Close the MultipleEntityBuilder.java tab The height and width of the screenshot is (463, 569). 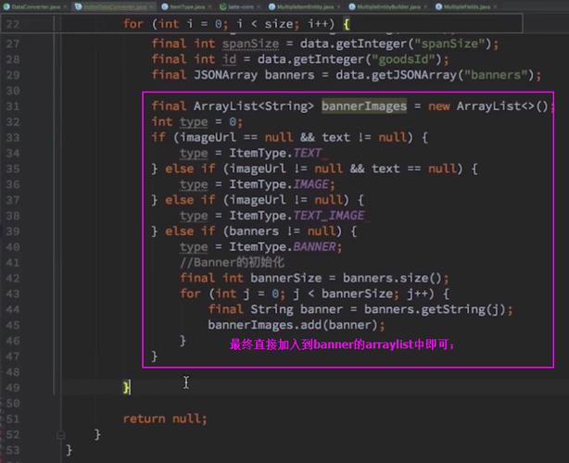[425, 6]
